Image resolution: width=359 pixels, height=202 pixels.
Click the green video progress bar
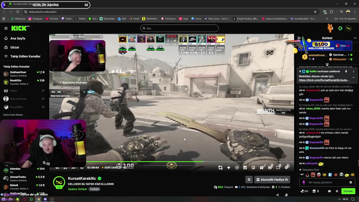[144, 162]
